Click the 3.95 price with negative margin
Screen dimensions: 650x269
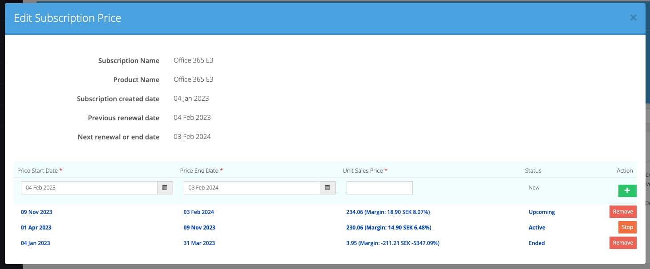(x=393, y=243)
